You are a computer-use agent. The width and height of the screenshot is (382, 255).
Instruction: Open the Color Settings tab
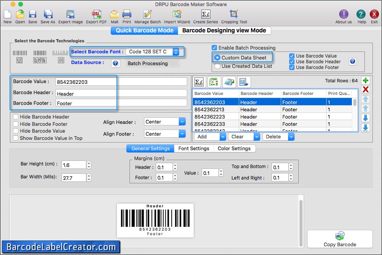pyautogui.click(x=234, y=149)
